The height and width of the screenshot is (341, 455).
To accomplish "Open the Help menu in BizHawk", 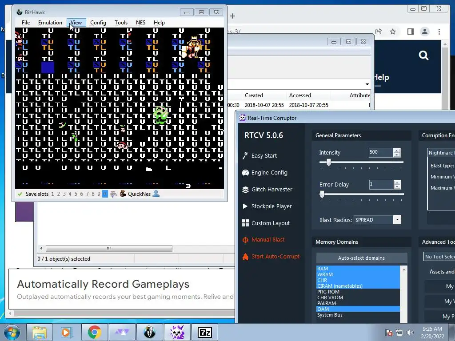I will [159, 23].
